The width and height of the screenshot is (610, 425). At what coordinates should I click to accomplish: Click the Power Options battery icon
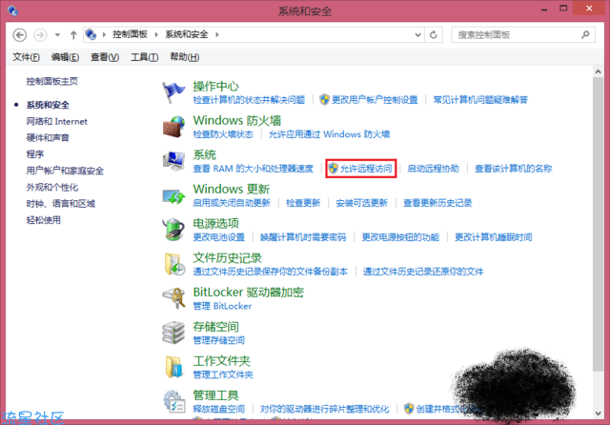pyautogui.click(x=173, y=230)
